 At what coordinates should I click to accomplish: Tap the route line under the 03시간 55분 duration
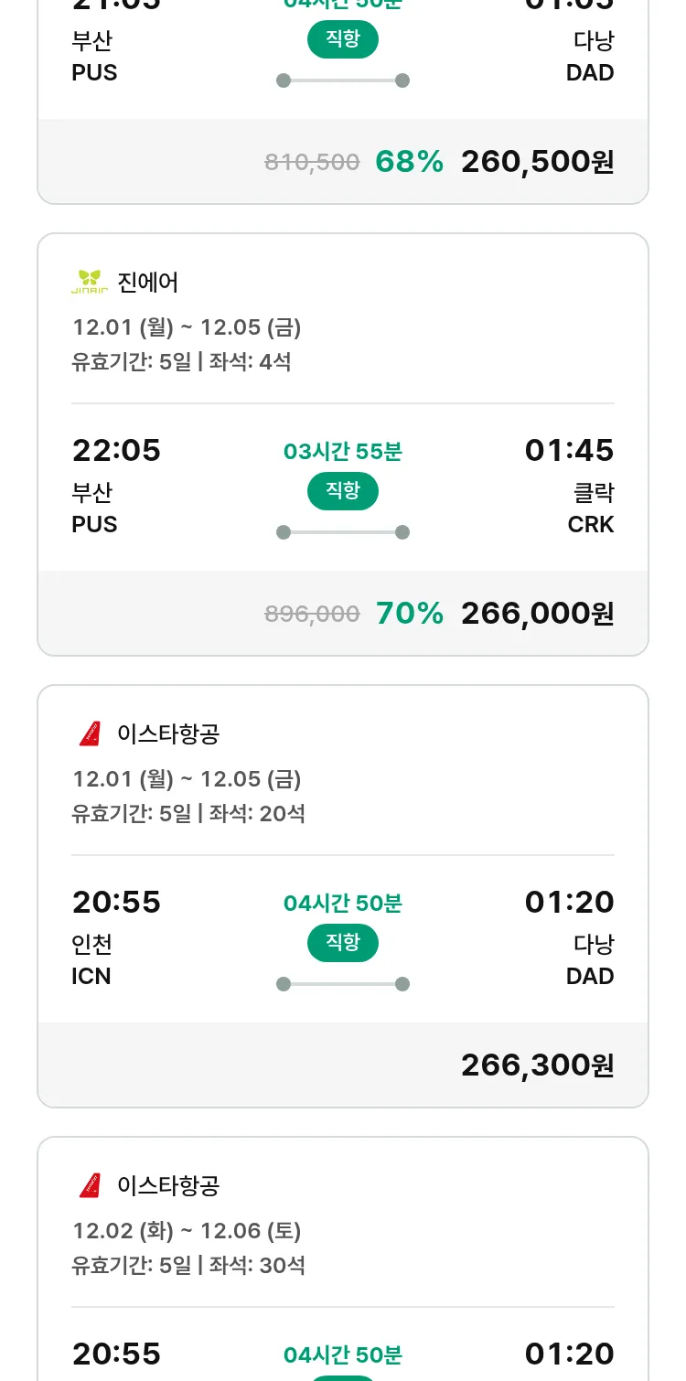click(x=343, y=532)
